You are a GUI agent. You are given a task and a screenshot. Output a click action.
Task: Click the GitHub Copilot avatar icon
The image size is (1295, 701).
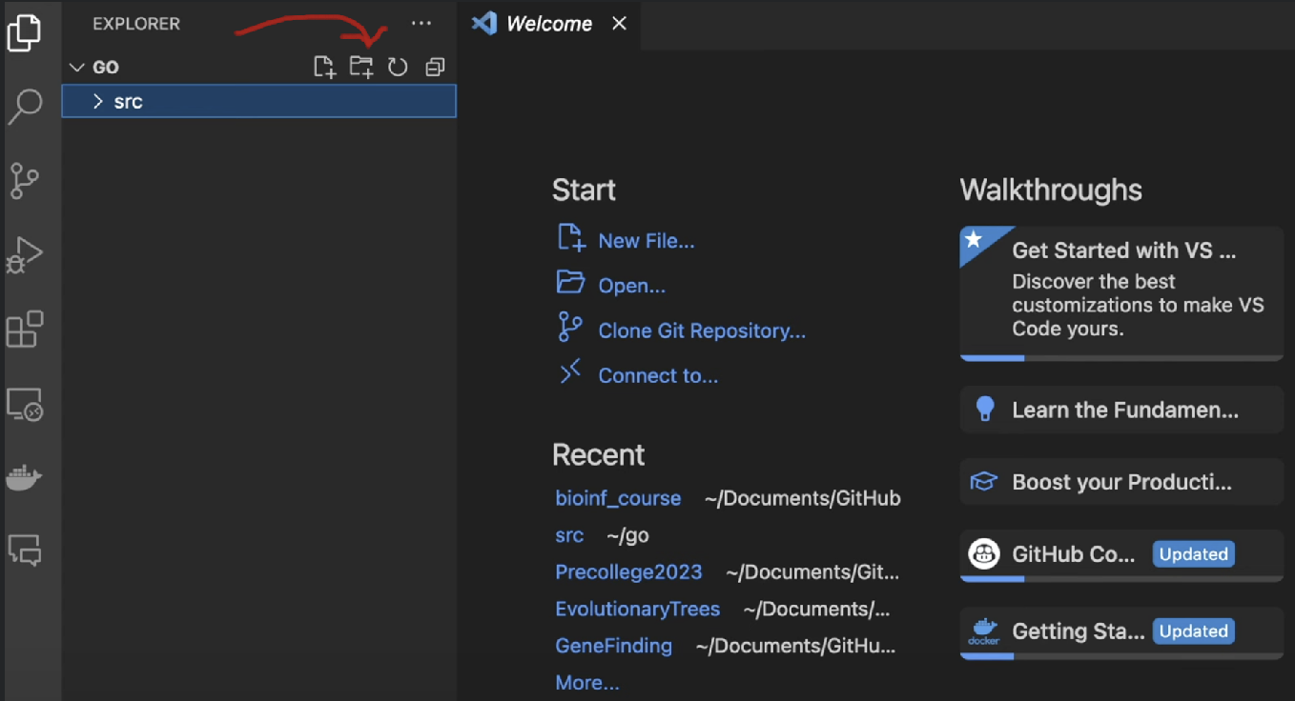(x=984, y=553)
